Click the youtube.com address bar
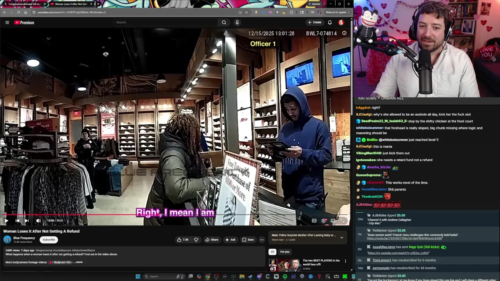The image size is (500, 281). pyautogui.click(x=133, y=12)
